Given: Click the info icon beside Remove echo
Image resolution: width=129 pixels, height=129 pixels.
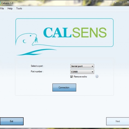Looking at the screenshot, I should pyautogui.click(x=97, y=76).
